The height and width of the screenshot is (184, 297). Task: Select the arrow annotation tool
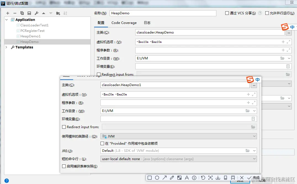click(x=165, y=178)
